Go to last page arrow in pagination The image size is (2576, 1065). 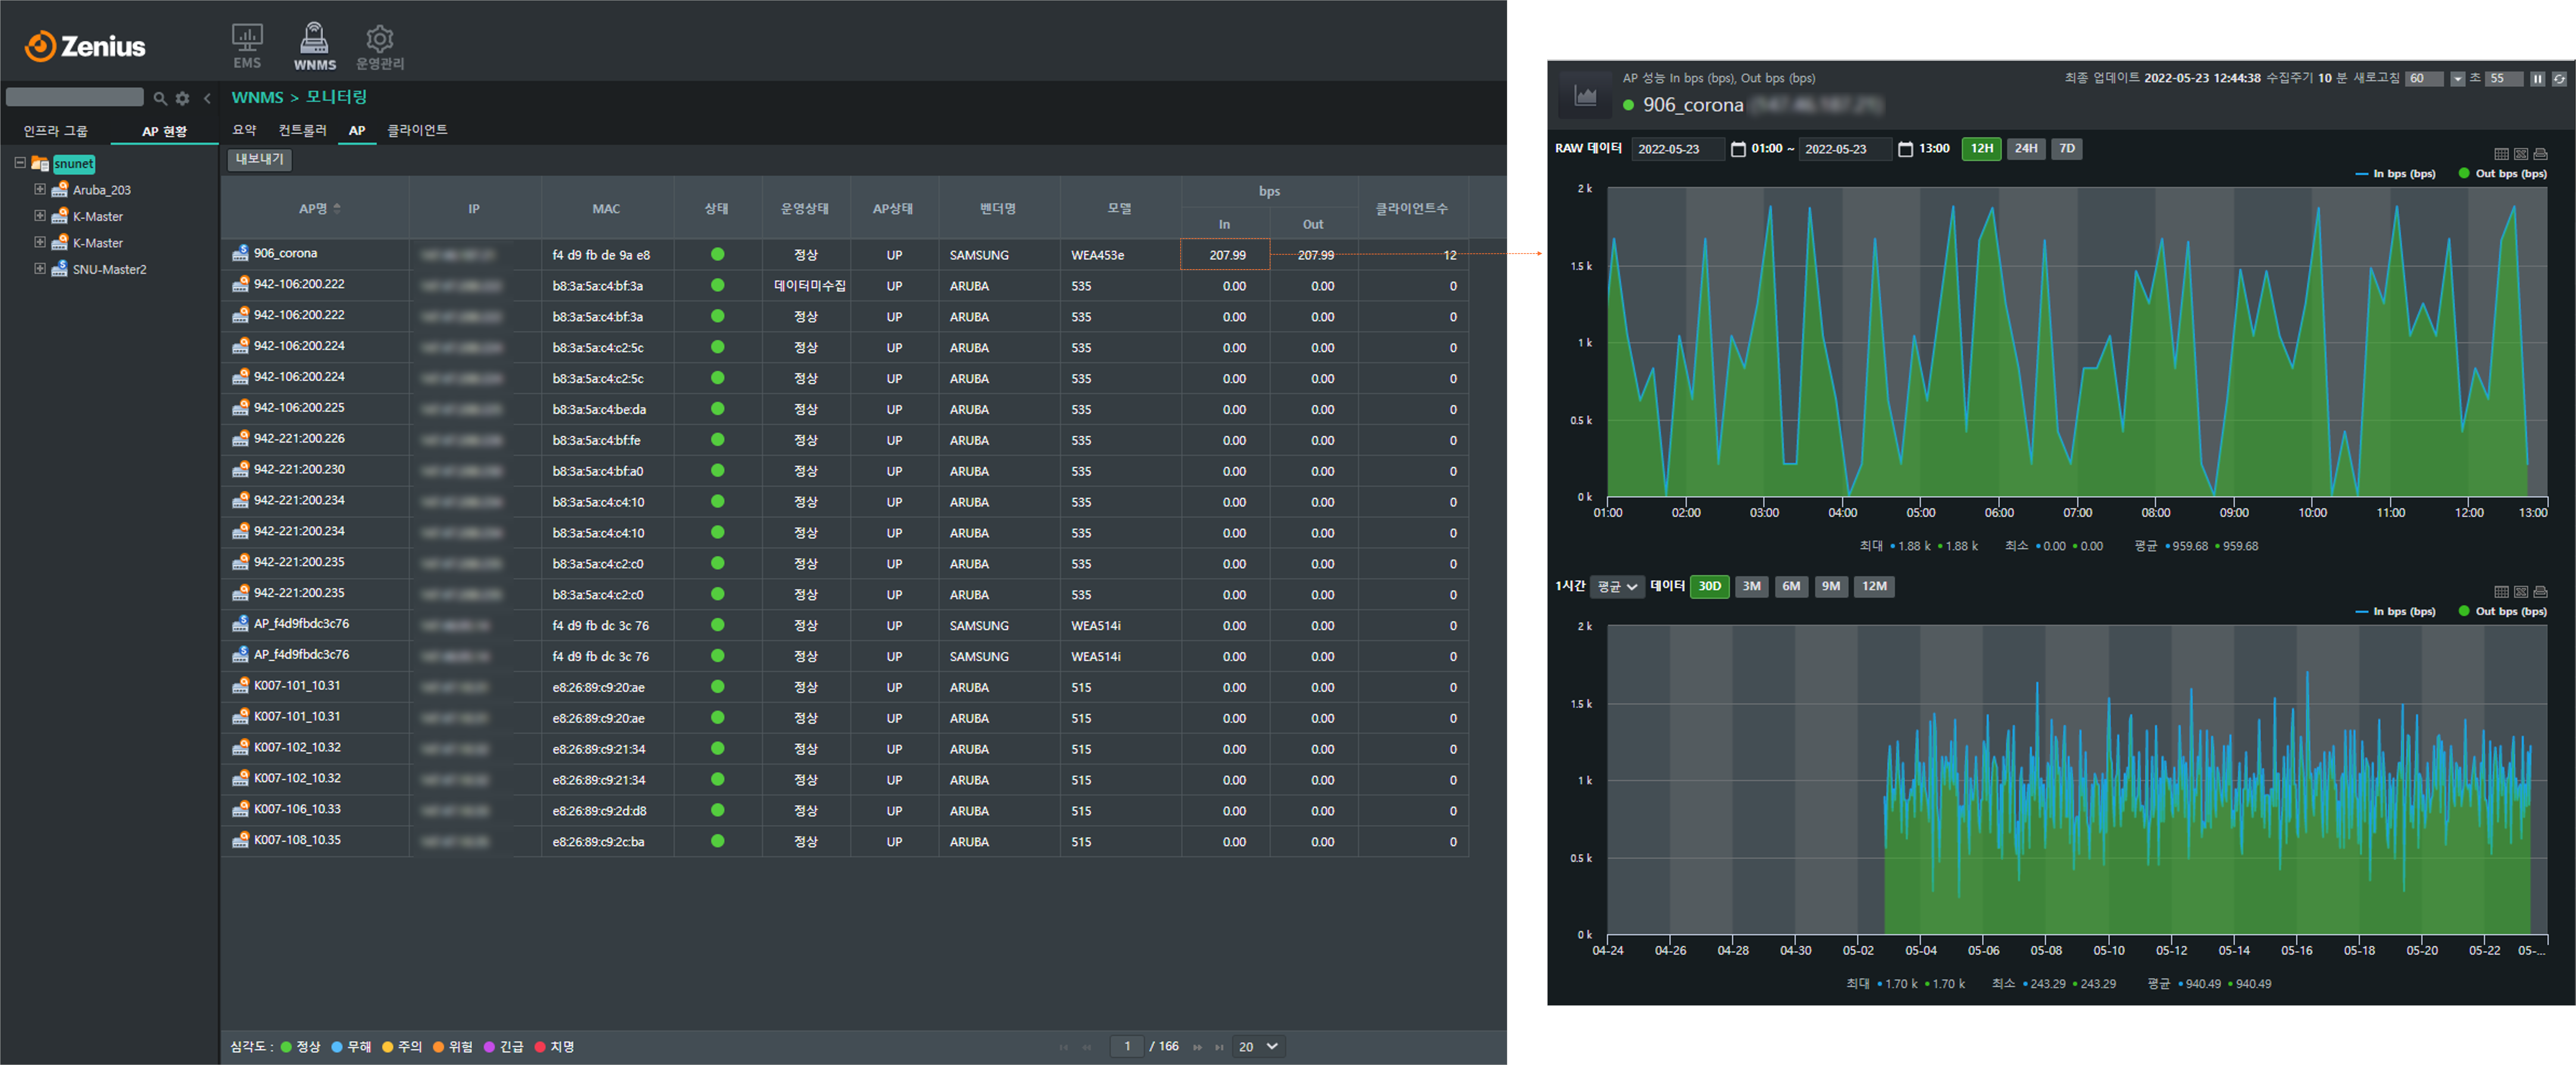[x=1219, y=1047]
